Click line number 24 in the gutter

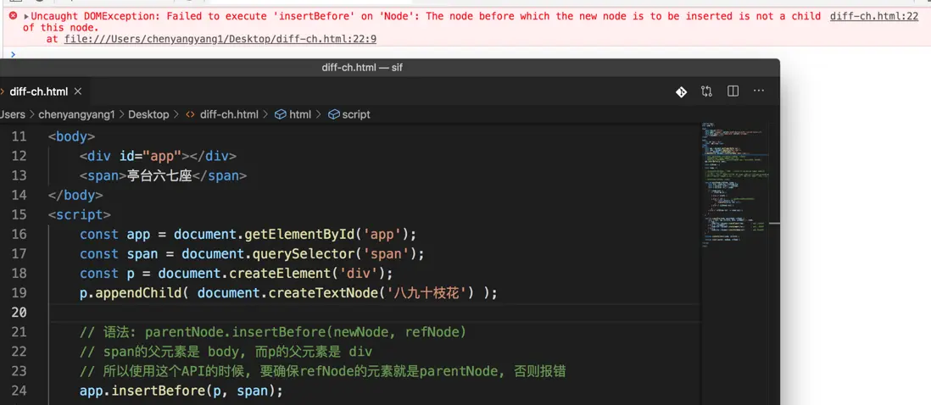click(x=19, y=391)
